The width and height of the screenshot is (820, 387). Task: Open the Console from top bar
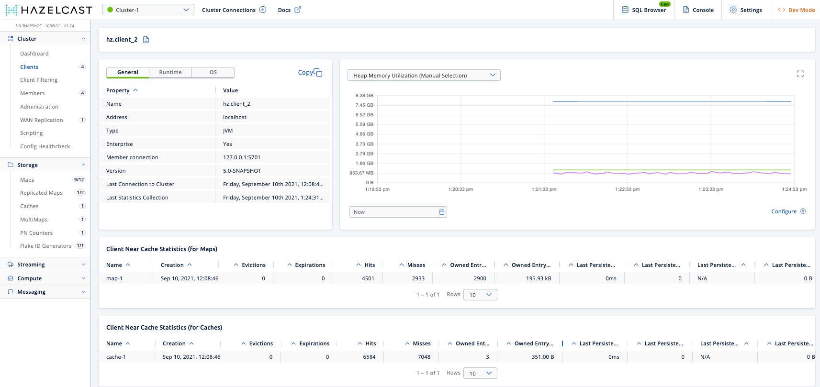tap(698, 10)
